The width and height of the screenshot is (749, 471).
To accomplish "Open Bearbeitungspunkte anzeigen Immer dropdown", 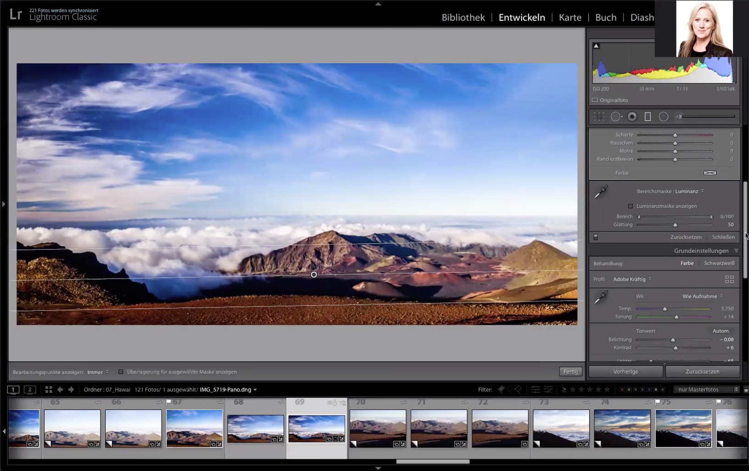I will point(98,372).
